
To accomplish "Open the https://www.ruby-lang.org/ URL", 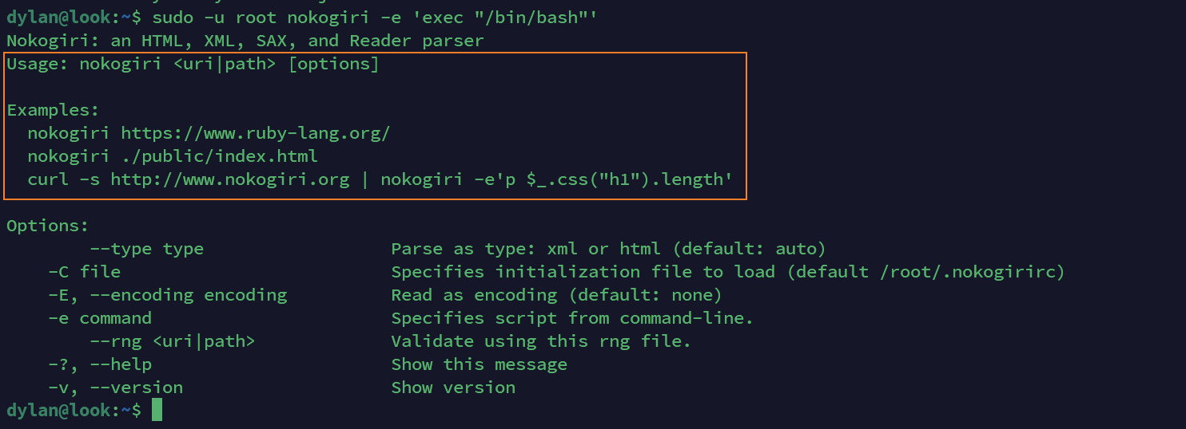I will tap(255, 133).
